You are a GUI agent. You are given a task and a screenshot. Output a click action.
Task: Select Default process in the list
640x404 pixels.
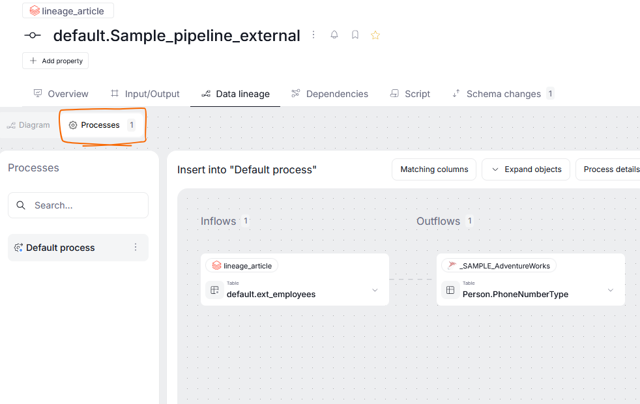(x=78, y=248)
